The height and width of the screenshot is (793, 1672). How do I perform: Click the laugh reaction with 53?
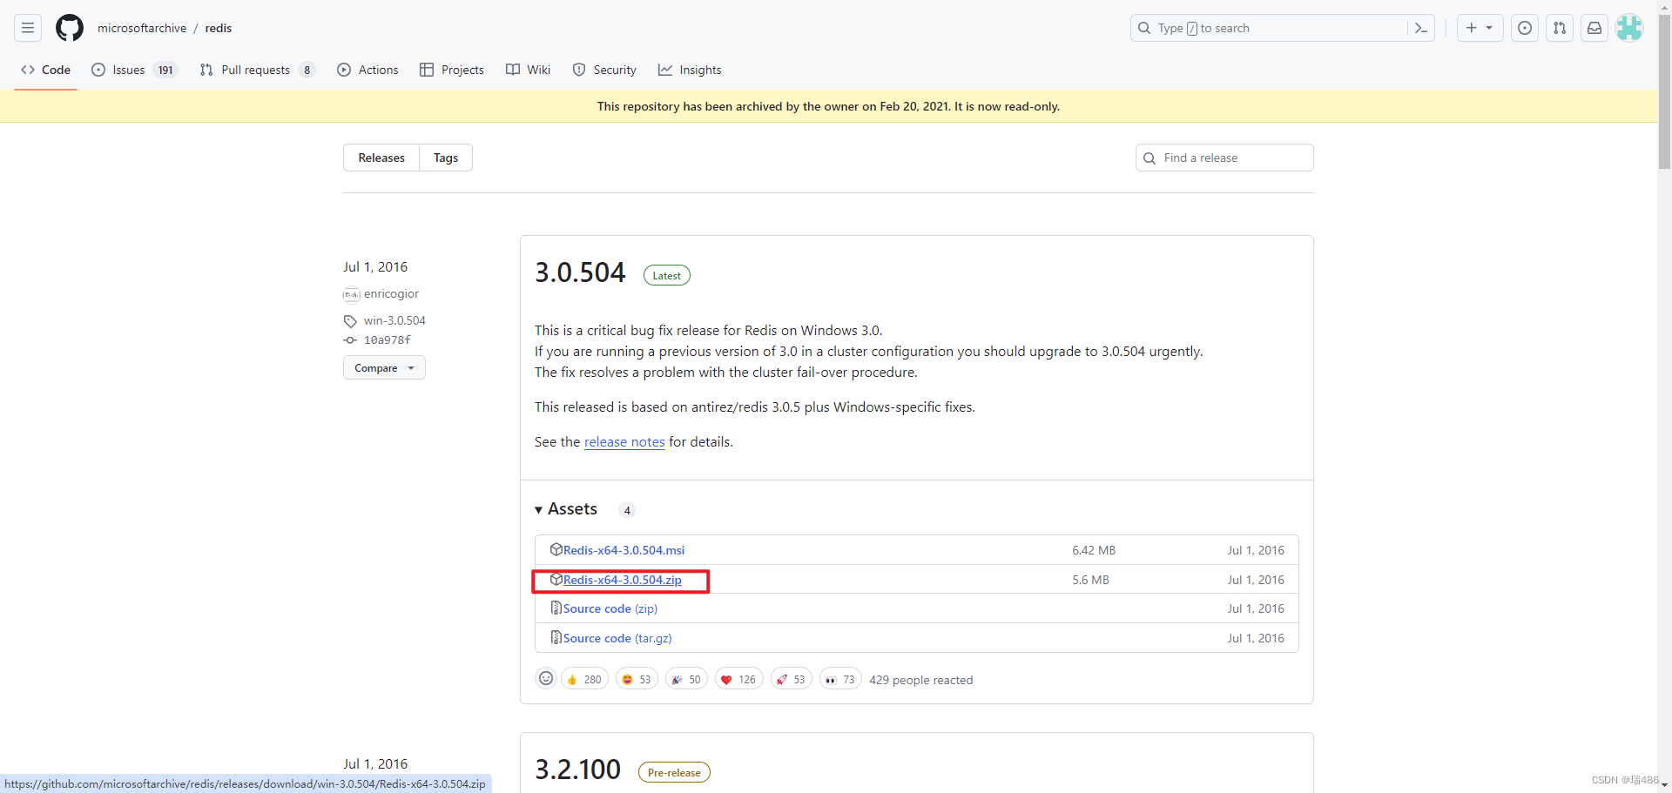637,679
